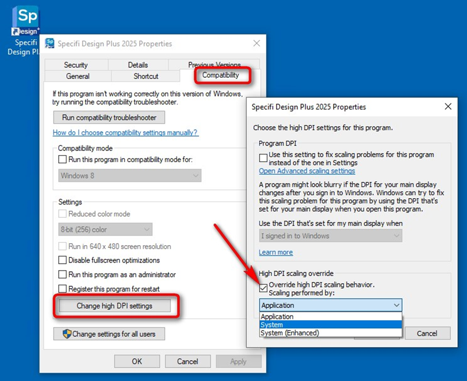
Task: Click the Sp icon in Properties title bar
Action: coord(49,44)
